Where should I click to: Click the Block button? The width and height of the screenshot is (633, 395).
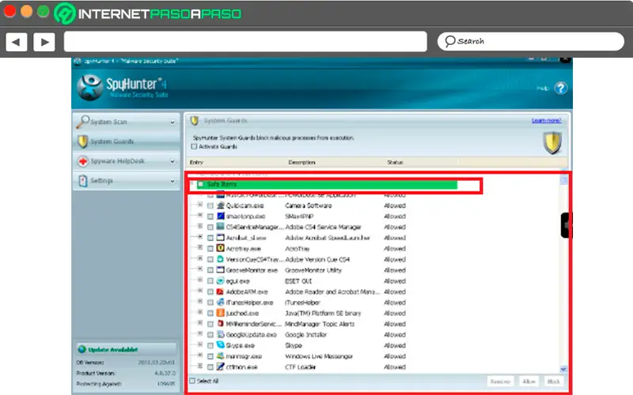click(x=553, y=382)
